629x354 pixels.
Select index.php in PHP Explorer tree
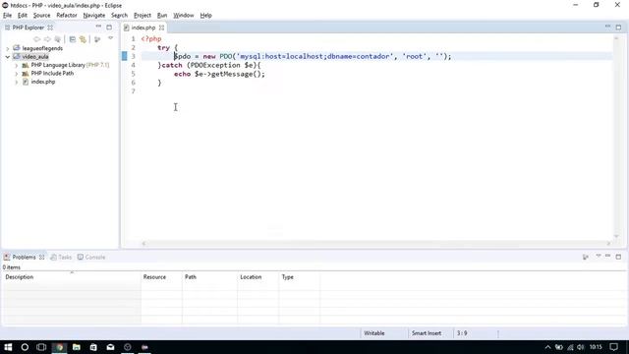coord(43,82)
